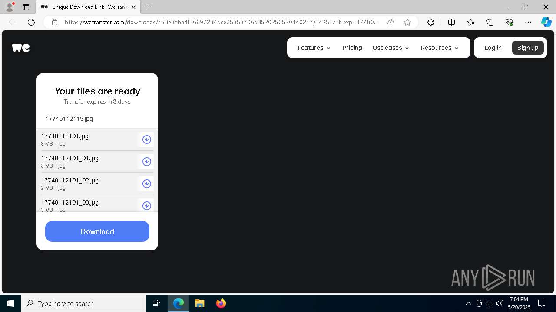Download file 17740112101.jpg with its arrow icon
Viewport: 556px width, 312px height.
pos(147,140)
